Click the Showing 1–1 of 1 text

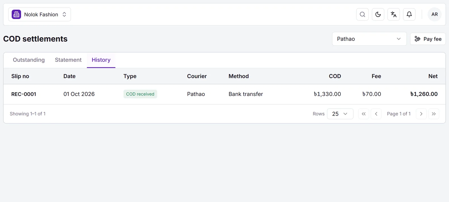coord(28,114)
